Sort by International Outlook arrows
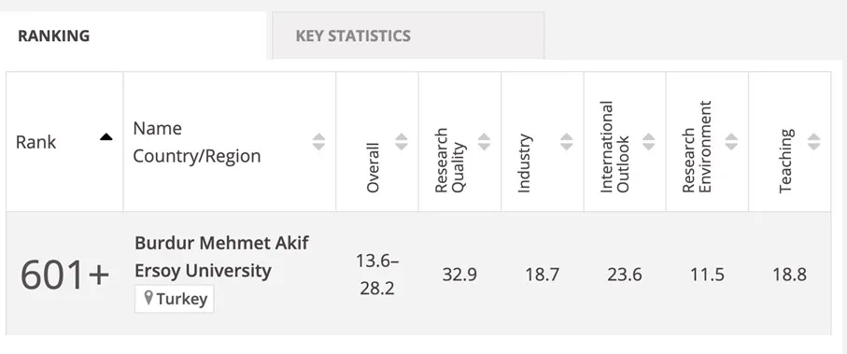This screenshot has height=354, width=847. [x=649, y=142]
